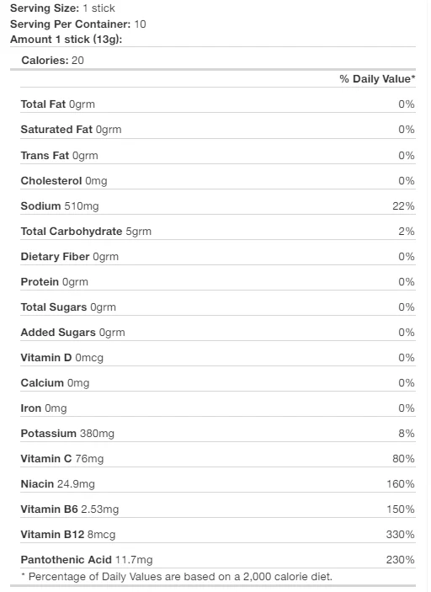Select the Calories: 20 line

52,61
